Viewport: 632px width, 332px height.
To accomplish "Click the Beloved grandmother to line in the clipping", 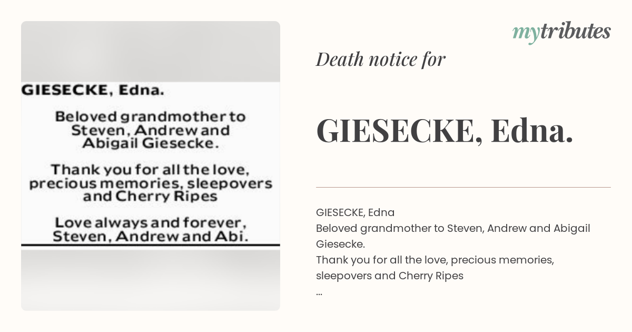I will tap(151, 116).
